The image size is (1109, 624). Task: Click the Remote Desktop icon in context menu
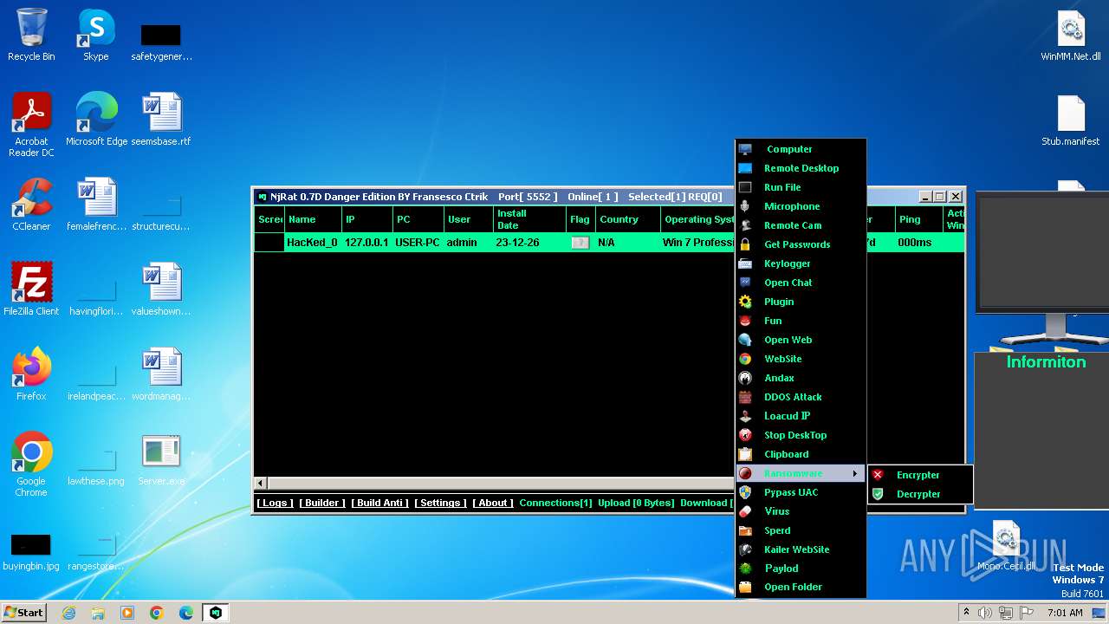(745, 168)
